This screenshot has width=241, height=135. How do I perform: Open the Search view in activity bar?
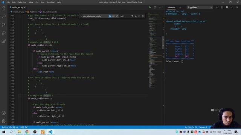(3, 16)
